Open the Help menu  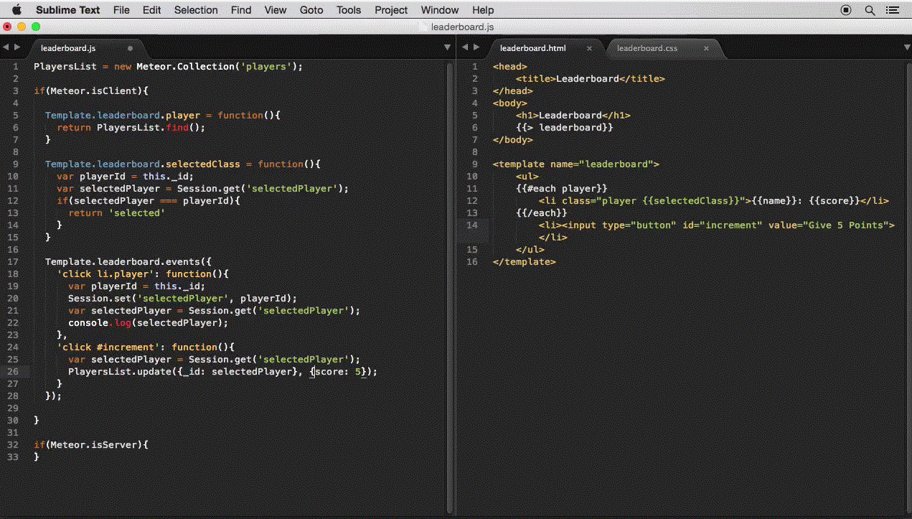(483, 10)
